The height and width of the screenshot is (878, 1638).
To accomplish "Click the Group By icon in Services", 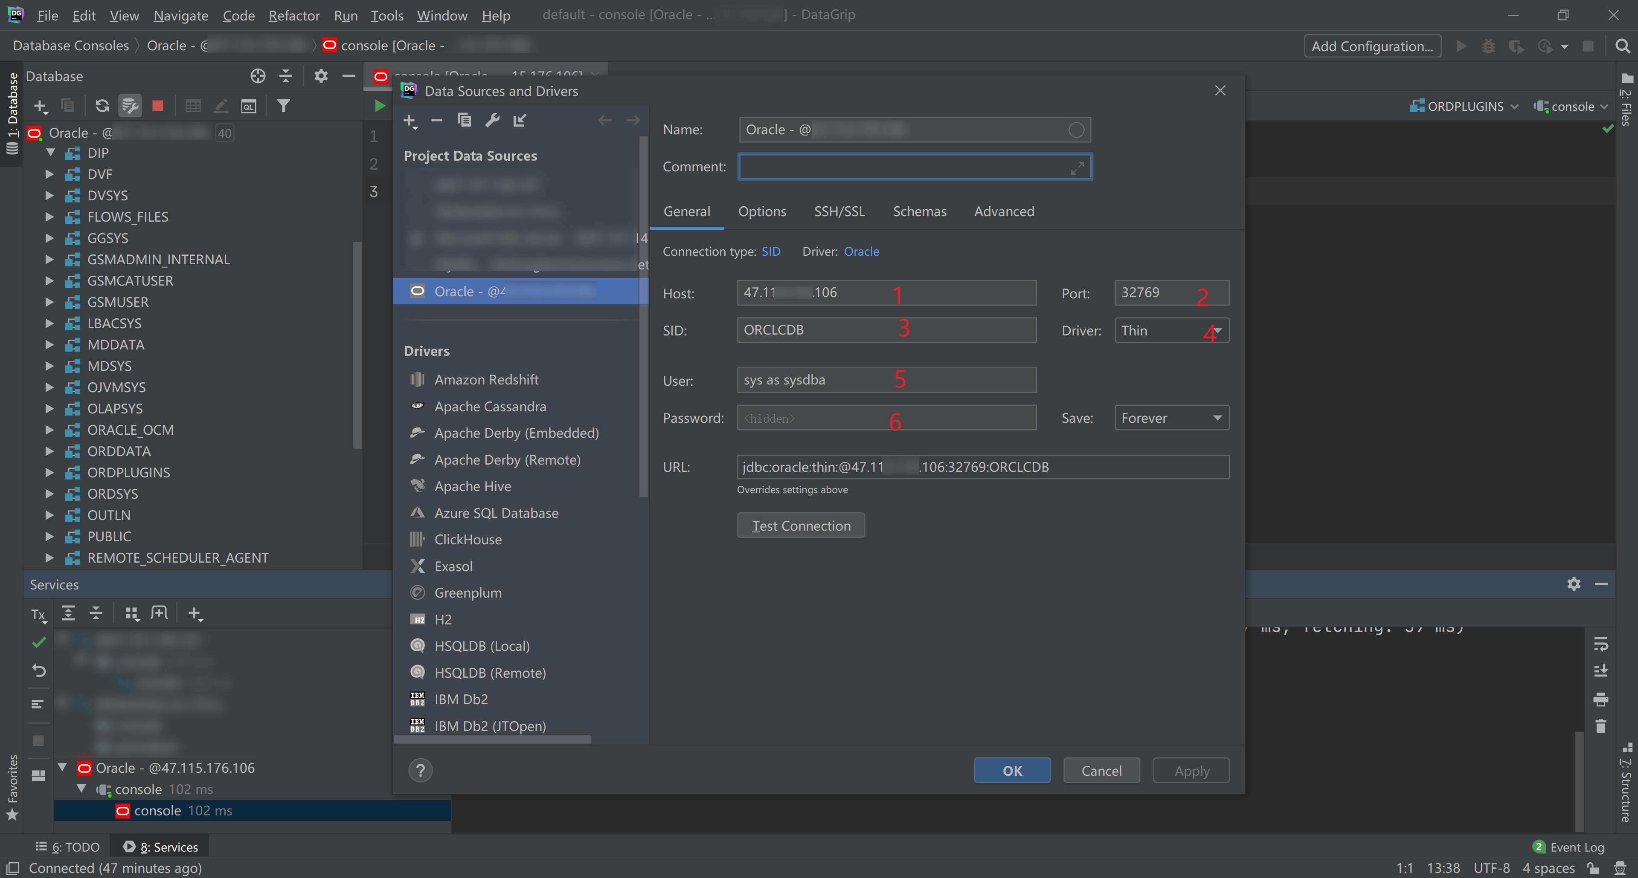I will click(x=132, y=614).
